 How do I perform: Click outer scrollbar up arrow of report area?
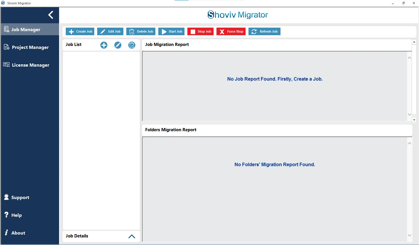tap(414, 42)
